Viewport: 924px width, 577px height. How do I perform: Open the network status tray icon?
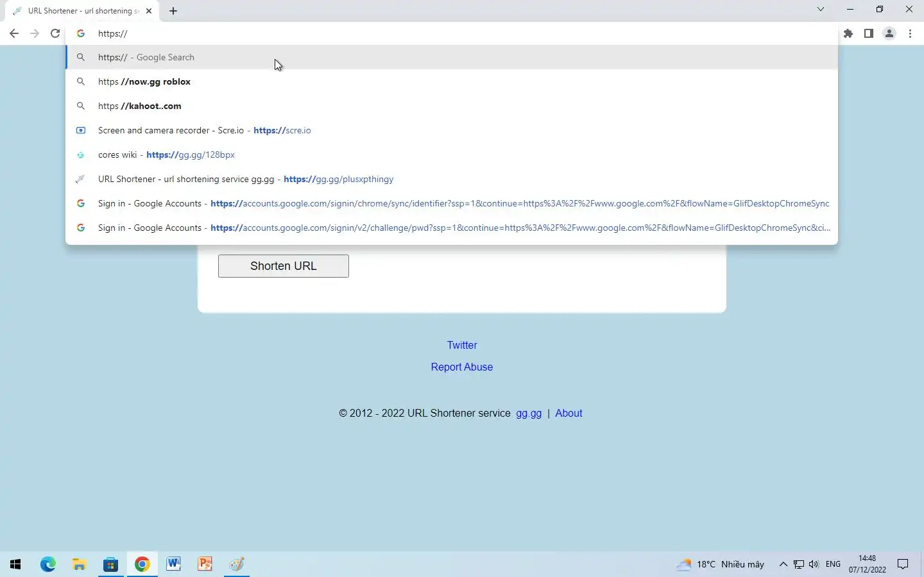[799, 564]
